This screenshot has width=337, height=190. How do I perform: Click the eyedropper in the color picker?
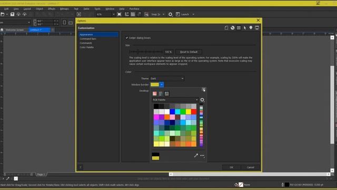click(x=196, y=155)
